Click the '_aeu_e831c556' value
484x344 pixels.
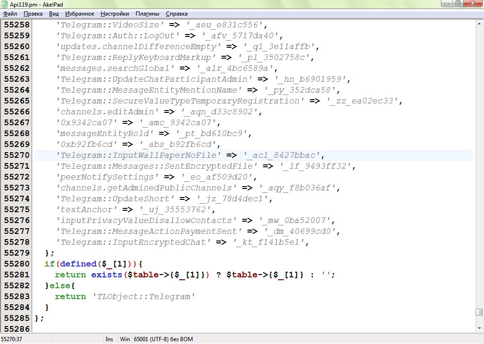click(224, 25)
